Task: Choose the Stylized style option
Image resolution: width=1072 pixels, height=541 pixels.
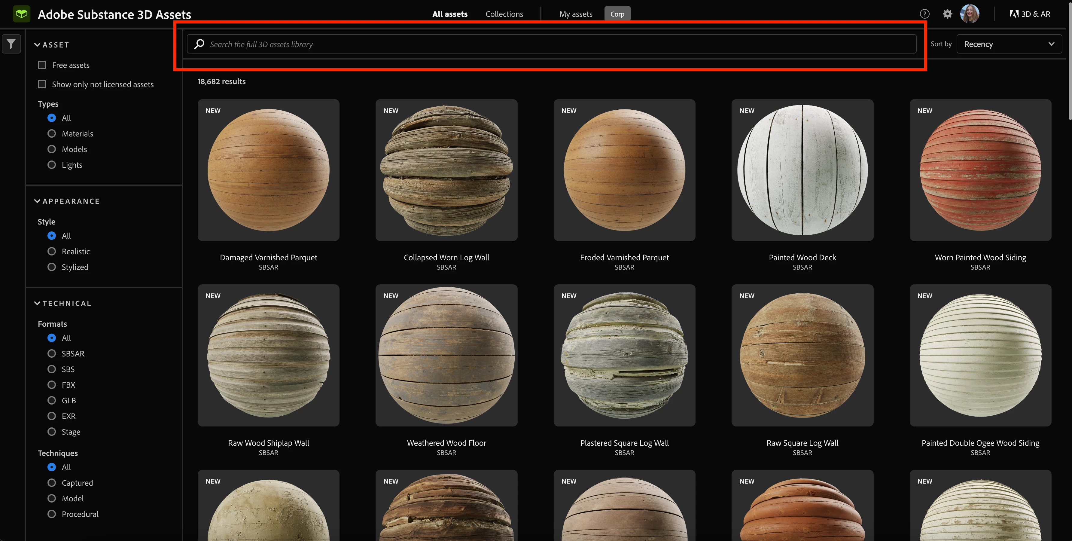Action: click(x=52, y=267)
